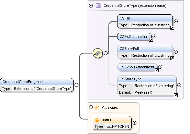The image size is (190, 134).
Task: Expand the CSExportAttachment element
Action: (160, 67)
